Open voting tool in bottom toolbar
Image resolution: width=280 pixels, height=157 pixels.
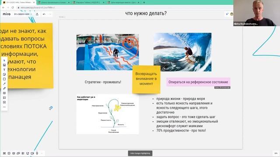[37, 153]
